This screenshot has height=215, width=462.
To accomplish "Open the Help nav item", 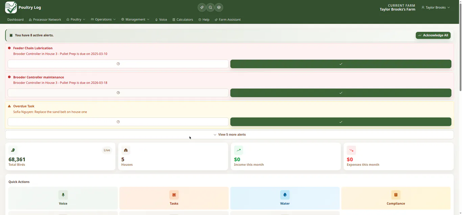I will point(204,20).
